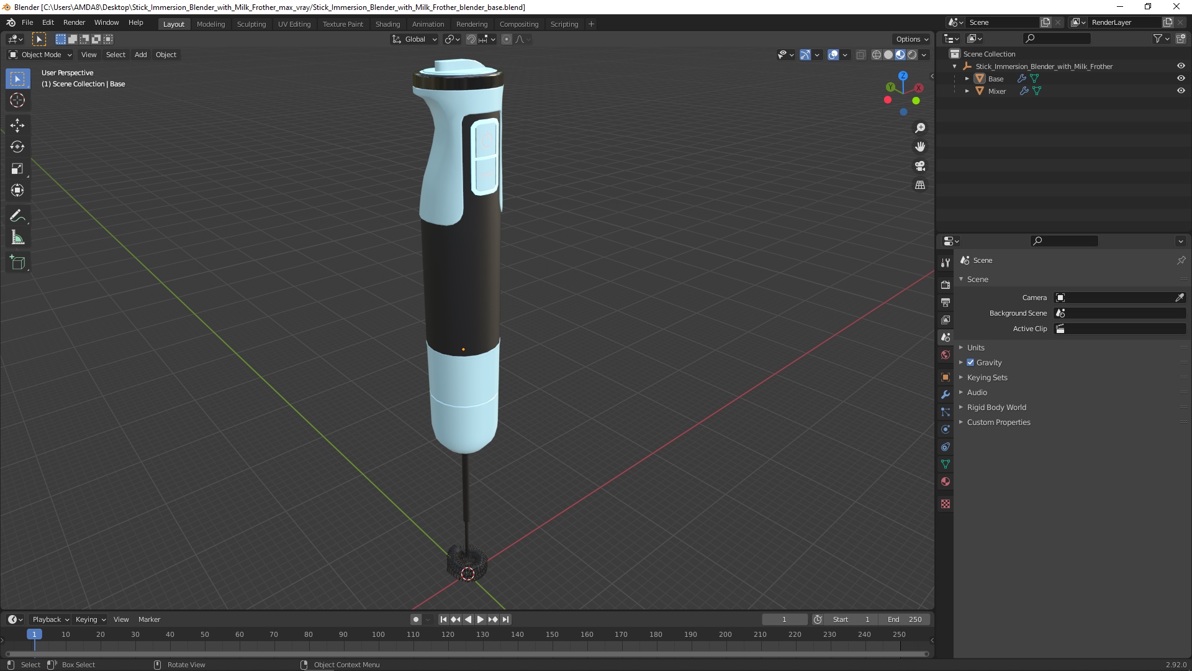Activate the Move tool
The height and width of the screenshot is (671, 1192).
pyautogui.click(x=17, y=126)
